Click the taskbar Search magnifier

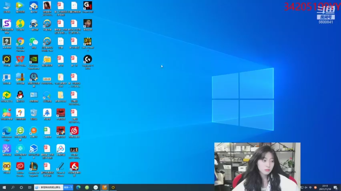[13, 187]
